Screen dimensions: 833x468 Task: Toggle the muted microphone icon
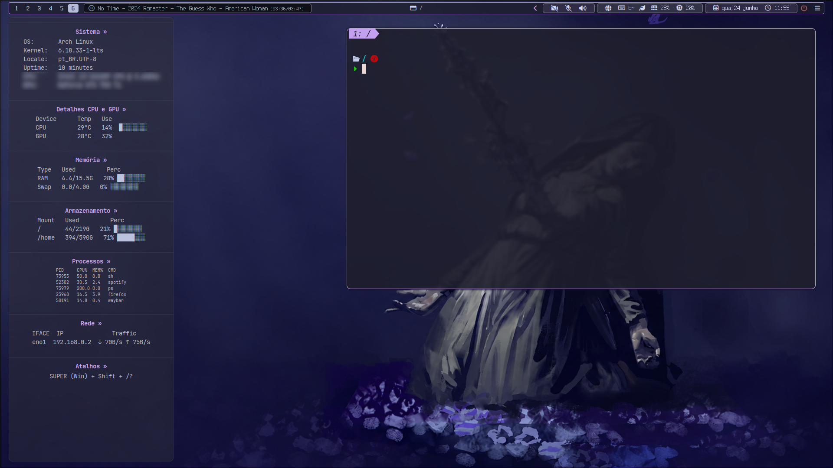[568, 8]
